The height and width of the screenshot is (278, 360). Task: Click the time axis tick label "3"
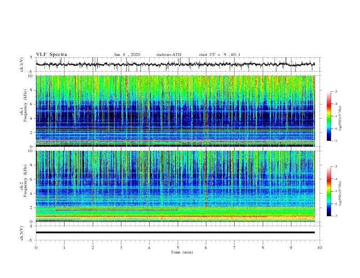tap(121, 248)
